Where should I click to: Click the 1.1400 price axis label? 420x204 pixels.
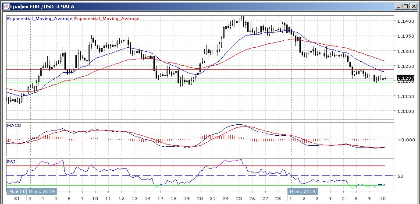pos(404,21)
